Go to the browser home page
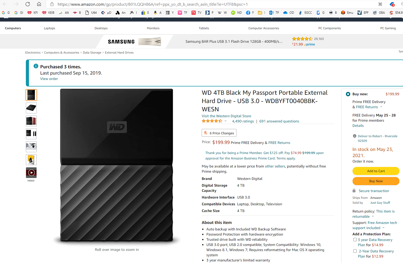The height and width of the screenshot is (263, 403). 39,4
